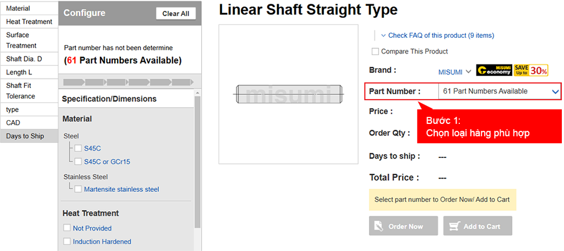Switch to the Shaft Dia. D tab

pos(29,59)
